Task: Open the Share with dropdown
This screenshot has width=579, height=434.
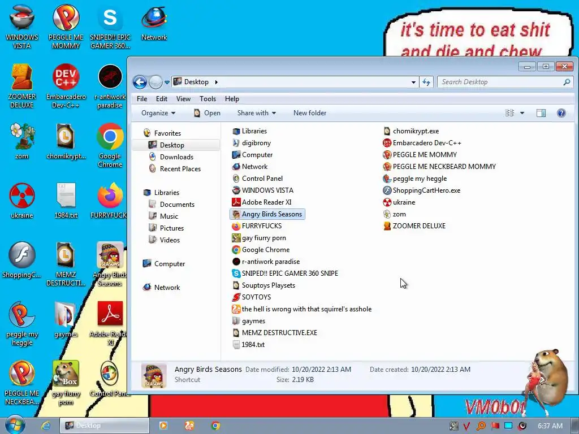Action: 256,113
